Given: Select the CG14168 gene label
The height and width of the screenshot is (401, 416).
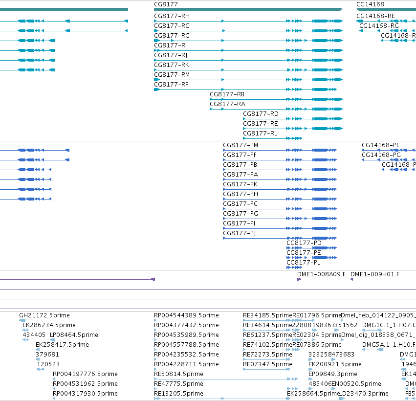Looking at the screenshot, I should (x=370, y=4).
